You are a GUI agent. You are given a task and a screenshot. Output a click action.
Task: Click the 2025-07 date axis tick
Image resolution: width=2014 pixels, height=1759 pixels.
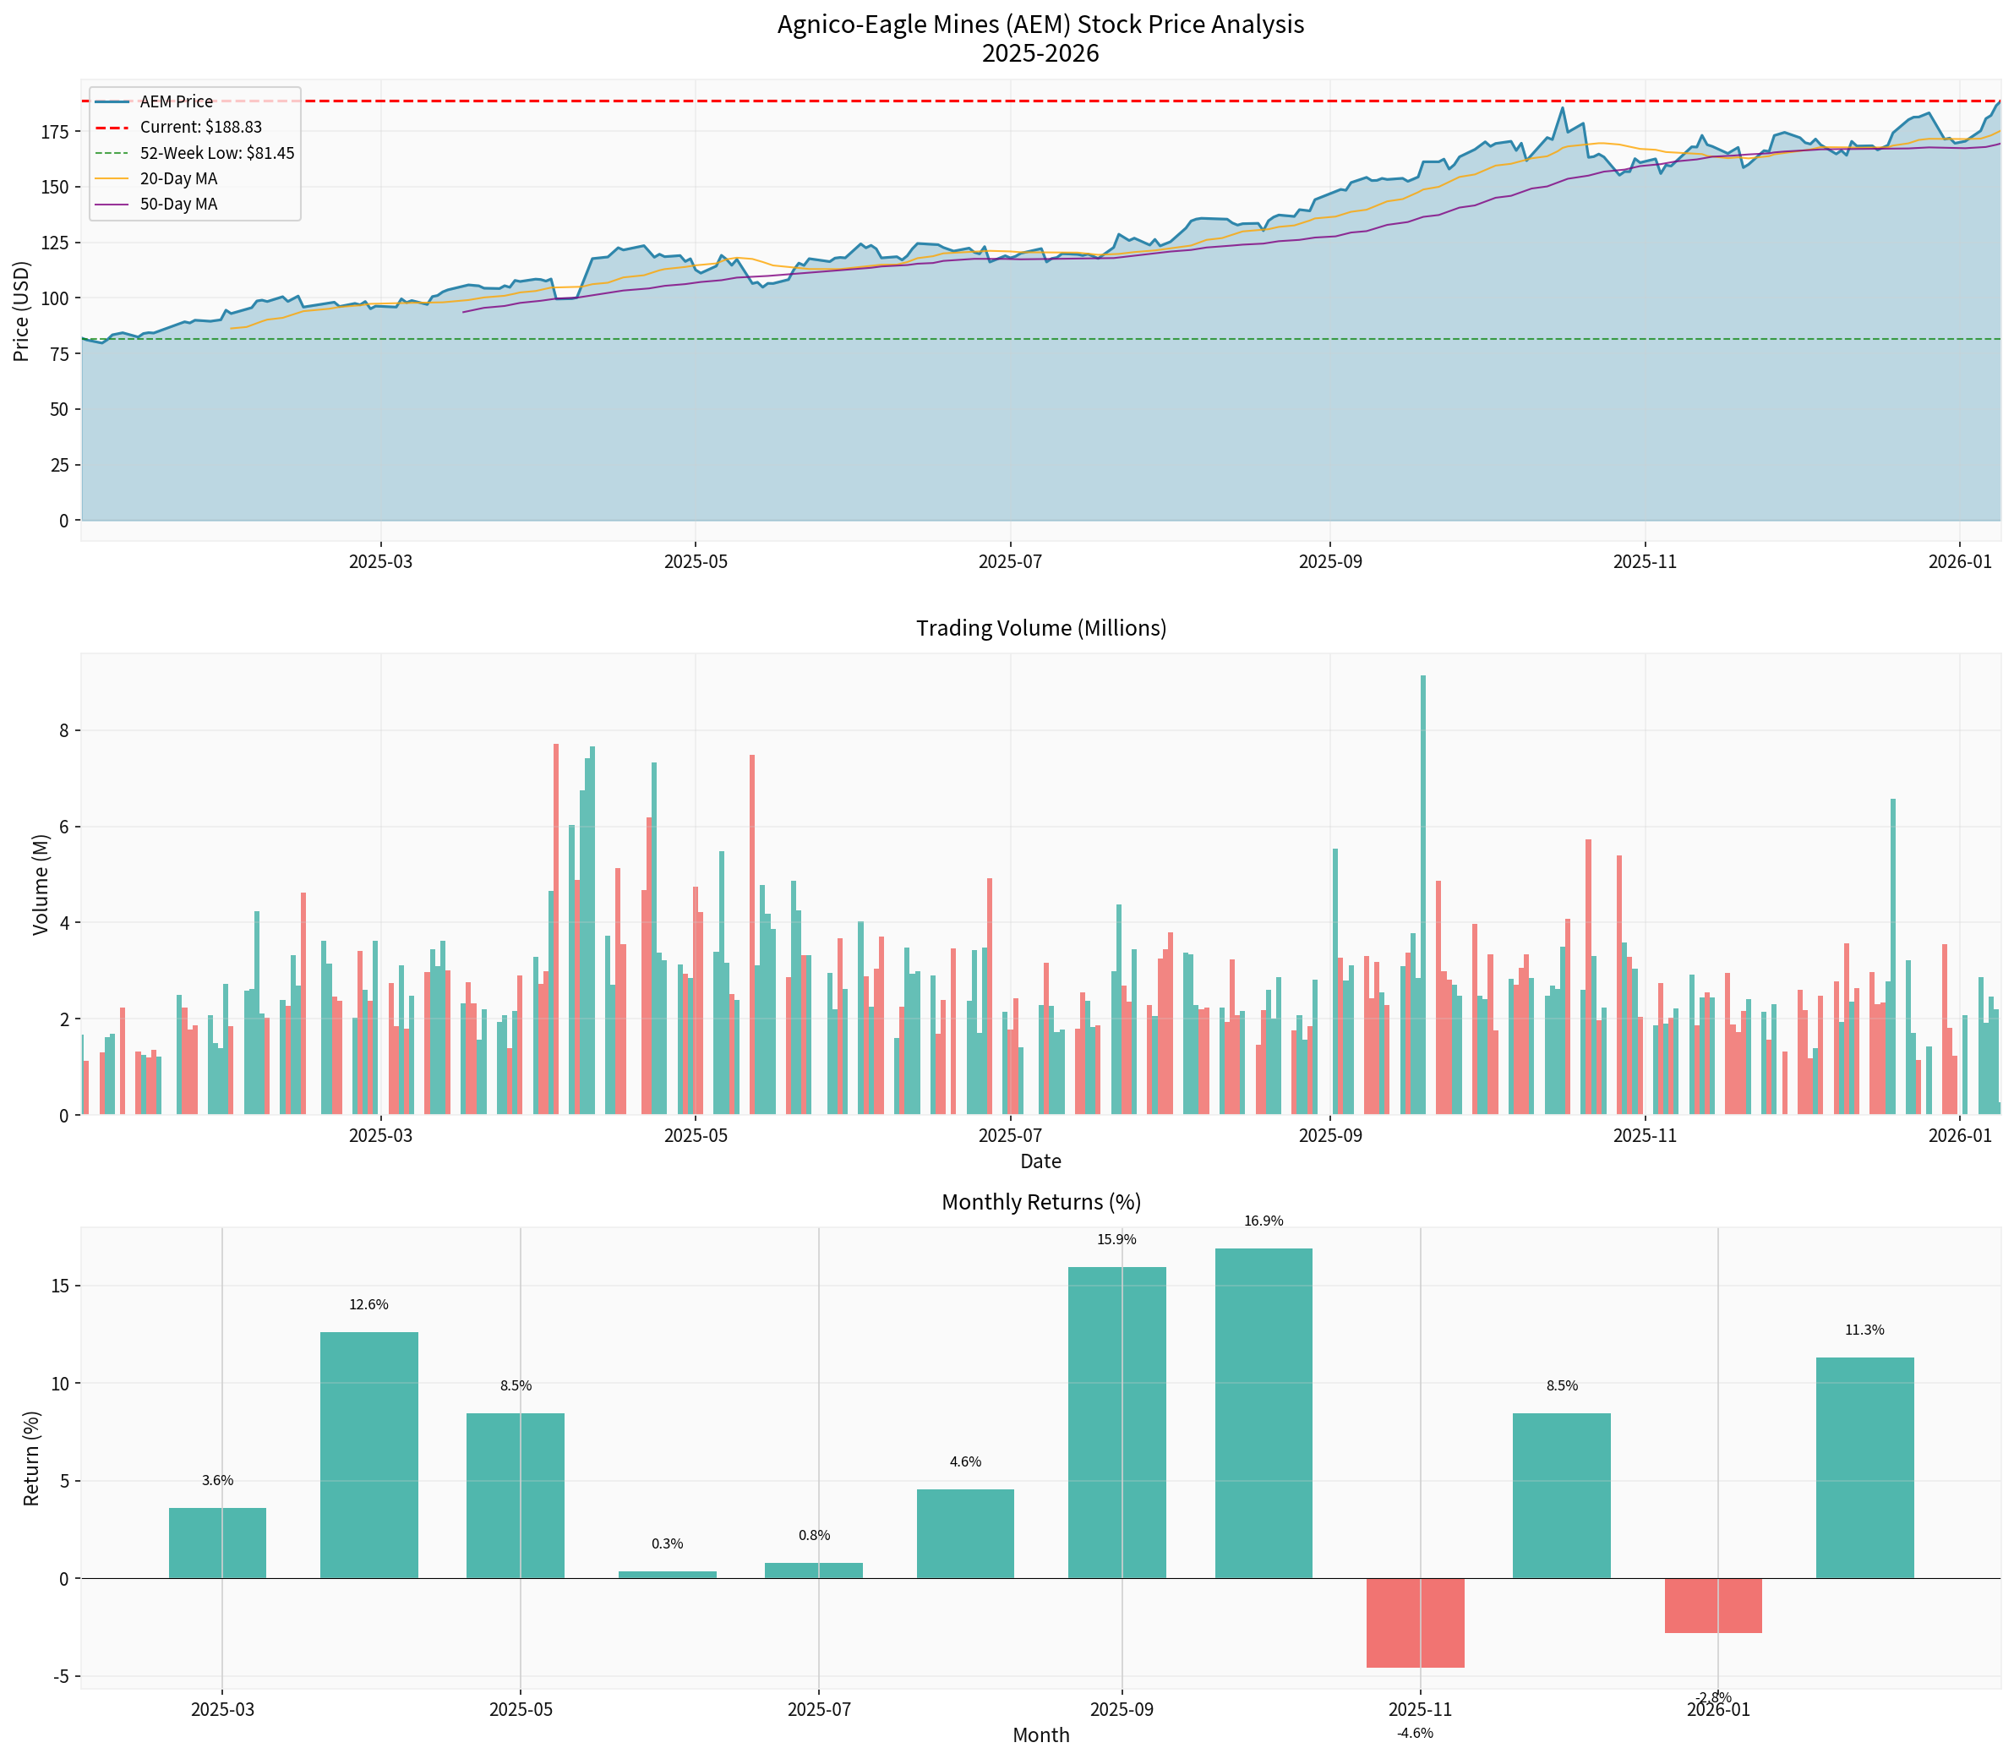[x=1009, y=561]
